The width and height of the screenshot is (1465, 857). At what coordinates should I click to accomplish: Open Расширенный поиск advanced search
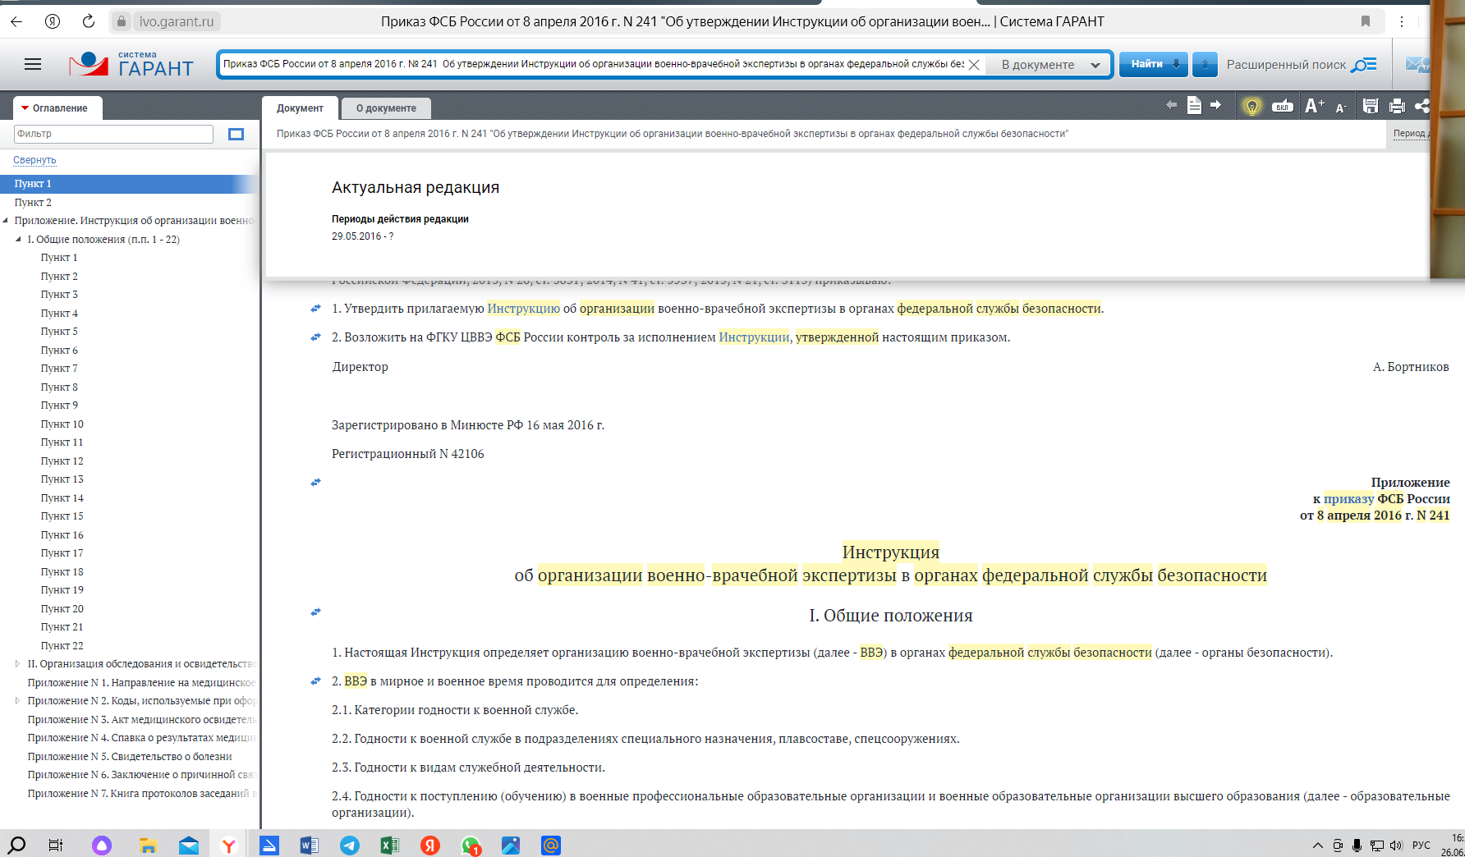tap(1302, 65)
